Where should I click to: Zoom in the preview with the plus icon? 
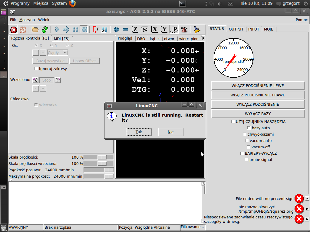116,30
